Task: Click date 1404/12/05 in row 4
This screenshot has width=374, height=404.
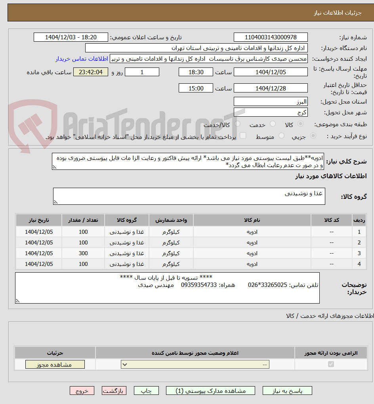Action: pyautogui.click(x=39, y=264)
